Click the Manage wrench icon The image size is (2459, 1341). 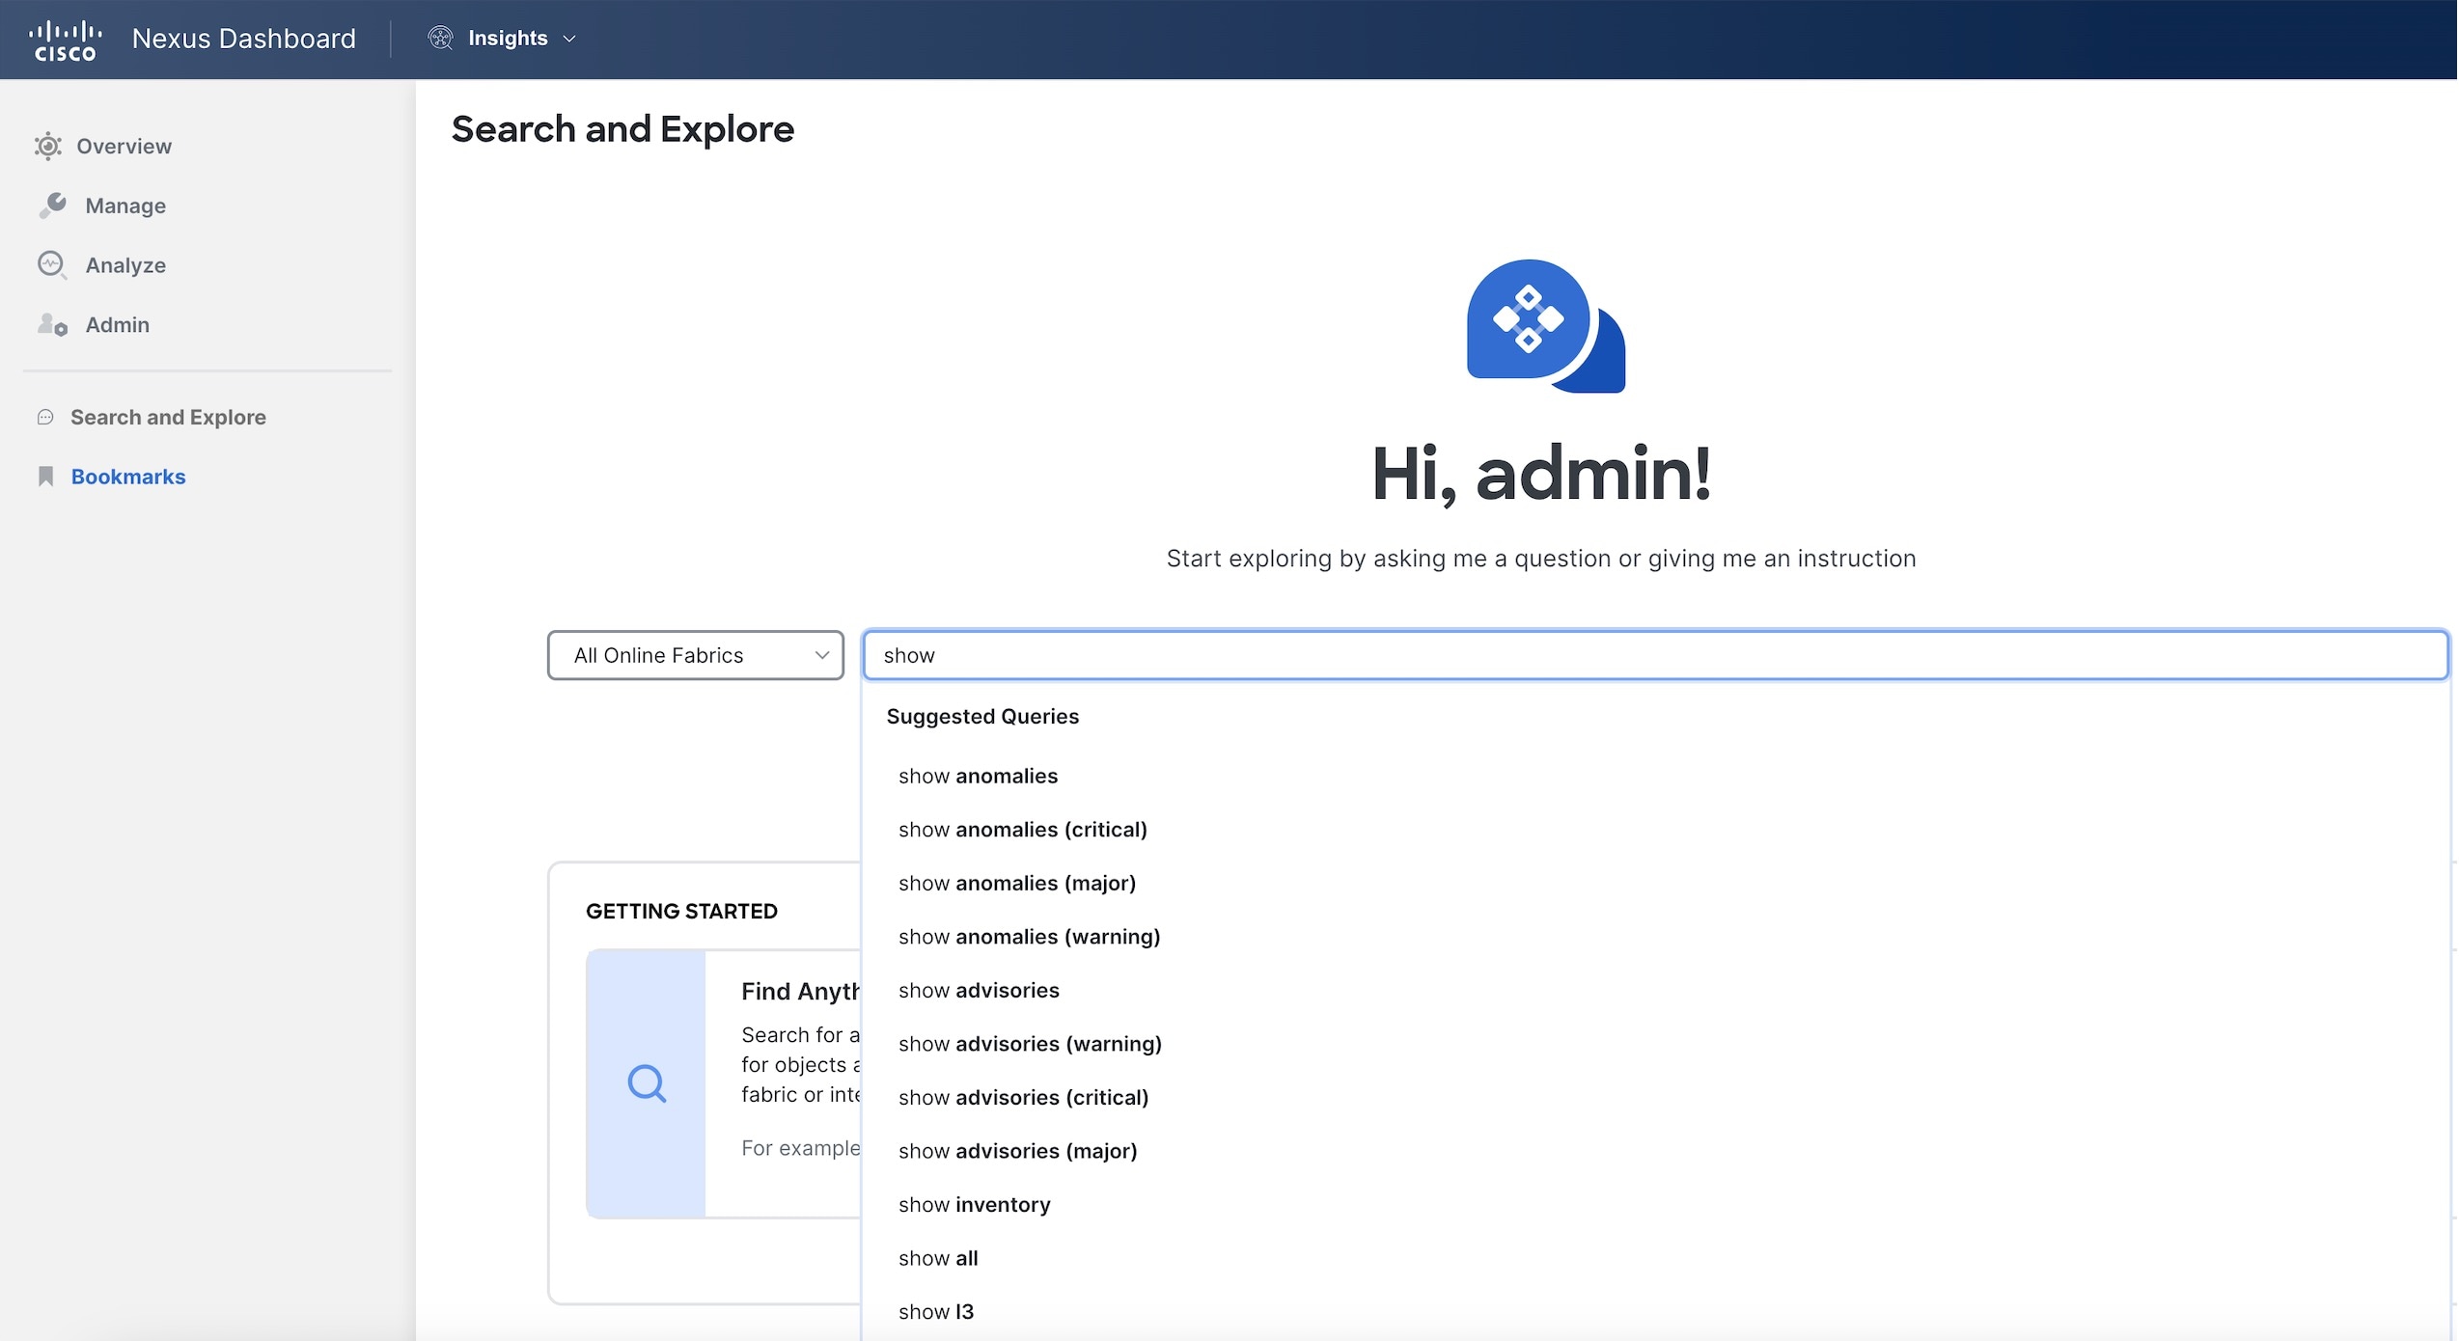click(52, 205)
